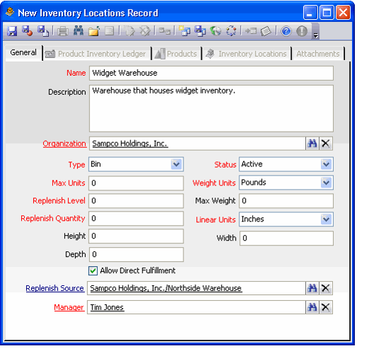Clear Manager field with X button
Image resolution: width=374 pixels, height=356 pixels.
326,307
